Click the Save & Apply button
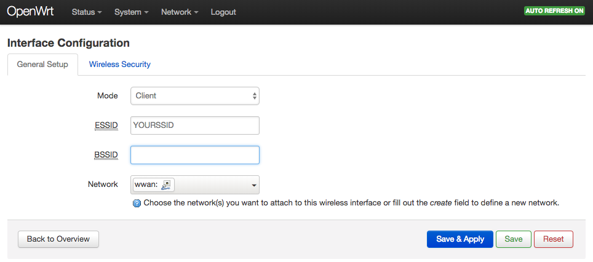 tap(460, 239)
